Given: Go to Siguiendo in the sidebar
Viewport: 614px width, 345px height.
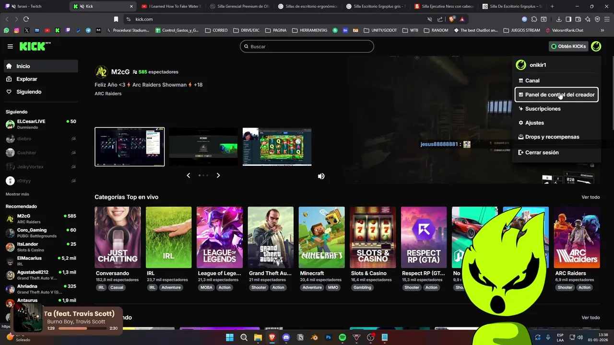Looking at the screenshot, I should tap(41, 92).
